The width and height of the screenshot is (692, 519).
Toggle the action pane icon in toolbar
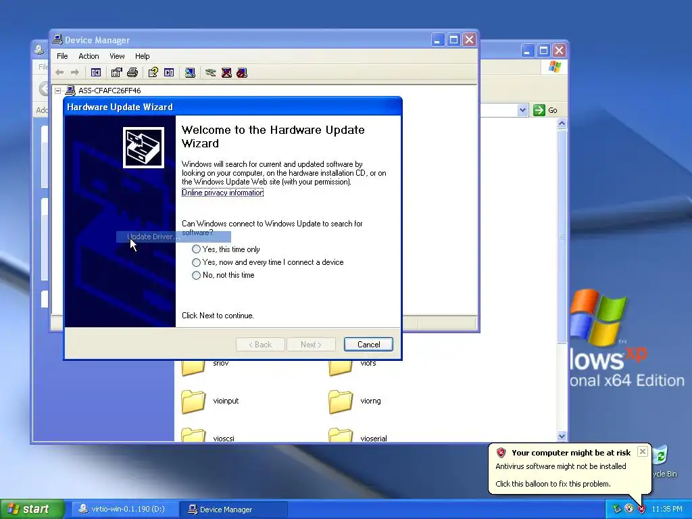(169, 72)
